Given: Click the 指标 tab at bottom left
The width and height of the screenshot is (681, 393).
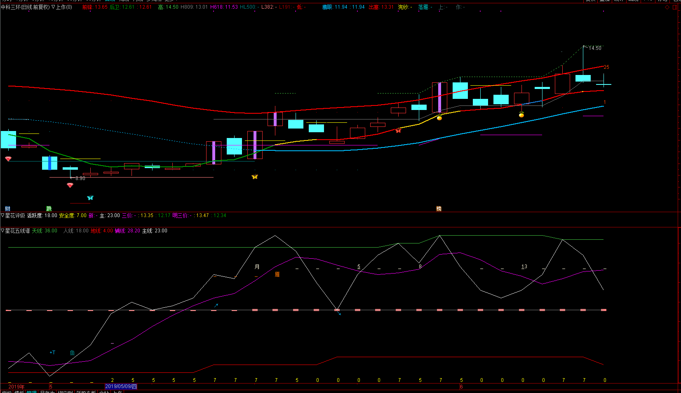Looking at the screenshot, I should pos(7,391).
